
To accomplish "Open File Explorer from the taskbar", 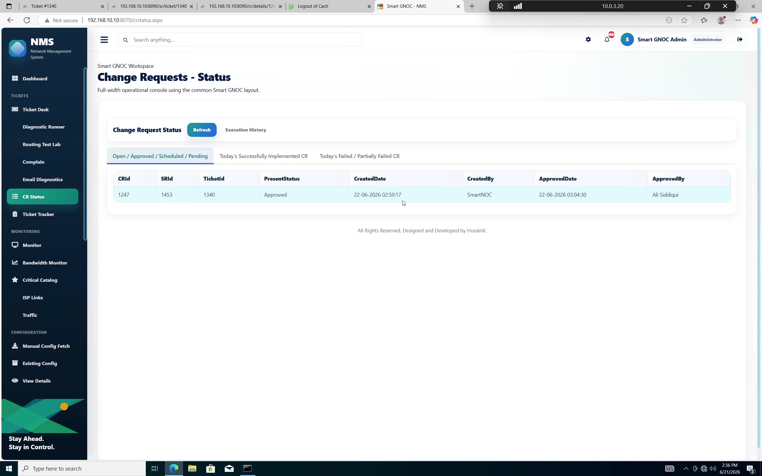I will (x=192, y=469).
